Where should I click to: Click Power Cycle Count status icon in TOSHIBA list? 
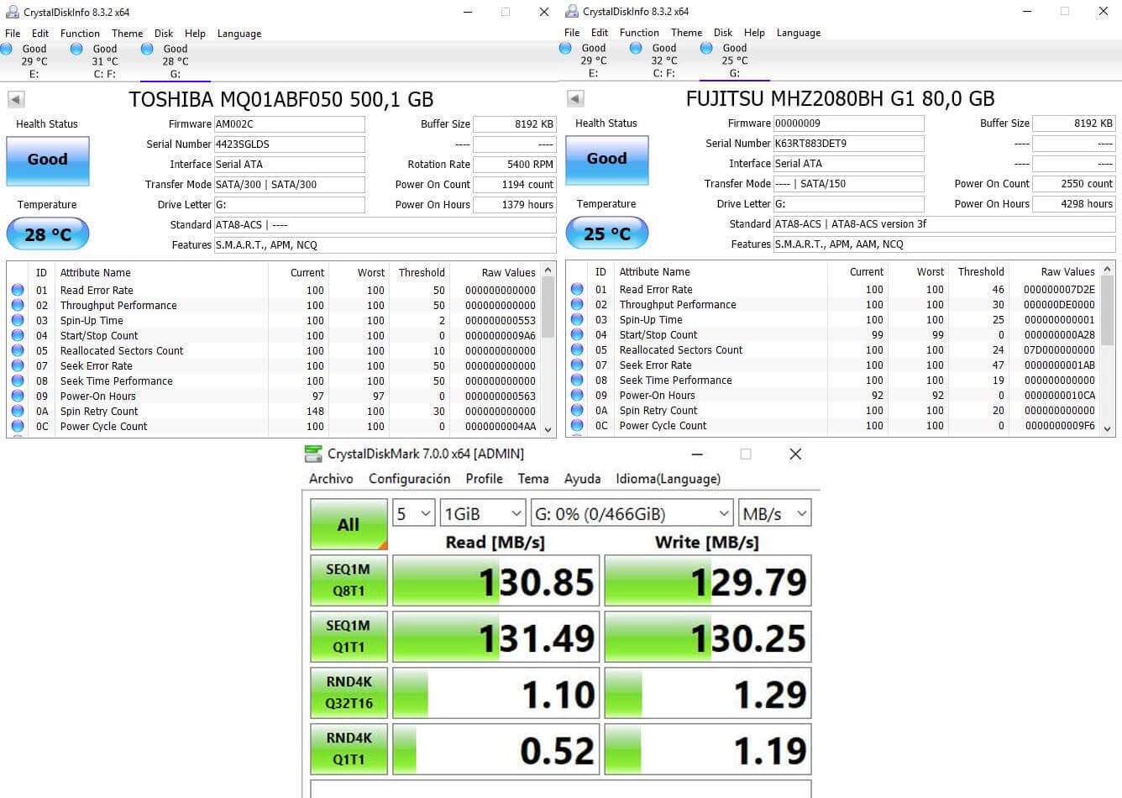[18, 427]
